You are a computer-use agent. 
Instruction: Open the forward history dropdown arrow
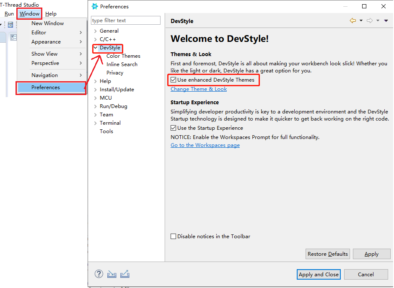(x=378, y=21)
